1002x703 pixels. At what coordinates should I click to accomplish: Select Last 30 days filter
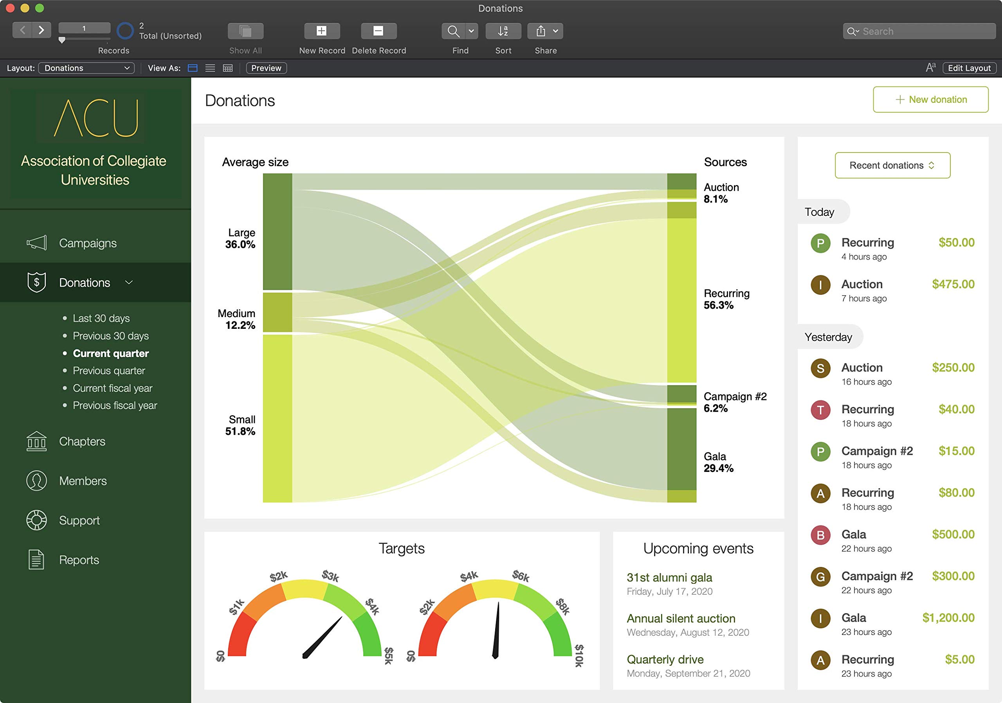[101, 318]
